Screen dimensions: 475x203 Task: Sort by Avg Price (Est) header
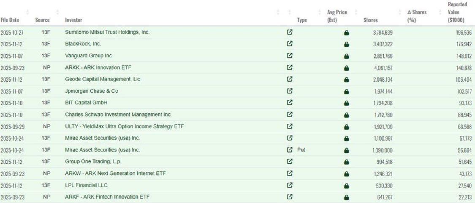tap(337, 16)
